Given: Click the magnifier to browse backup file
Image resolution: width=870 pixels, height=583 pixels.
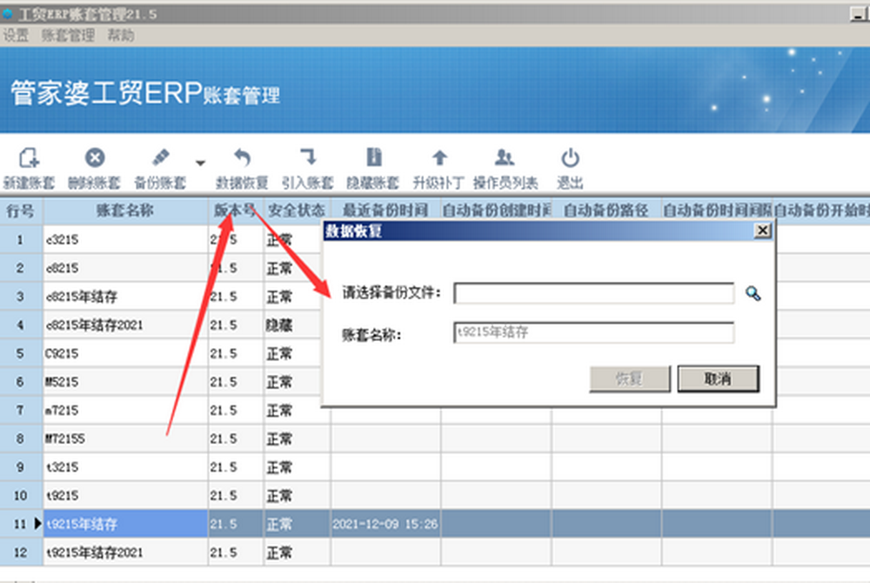Looking at the screenshot, I should point(753,294).
